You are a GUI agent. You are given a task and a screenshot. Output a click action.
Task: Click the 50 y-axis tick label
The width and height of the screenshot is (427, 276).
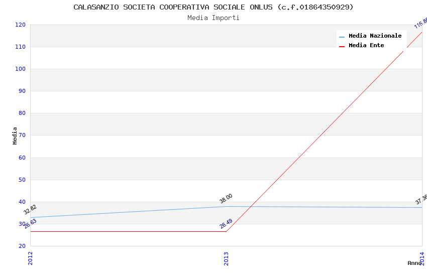point(22,180)
